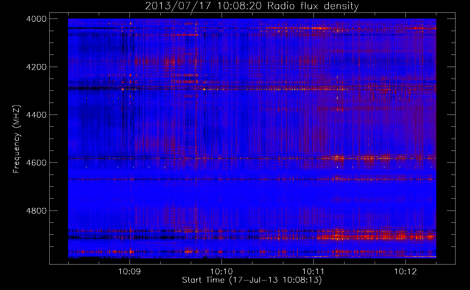Click the plot title "2013/07/17 10:08:20 Radio flux density"
Image resolution: width=470 pixels, height=290 pixels.
[252, 6]
